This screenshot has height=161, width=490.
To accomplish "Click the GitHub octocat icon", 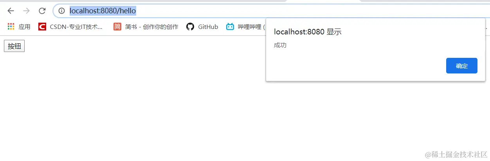I will (190, 27).
